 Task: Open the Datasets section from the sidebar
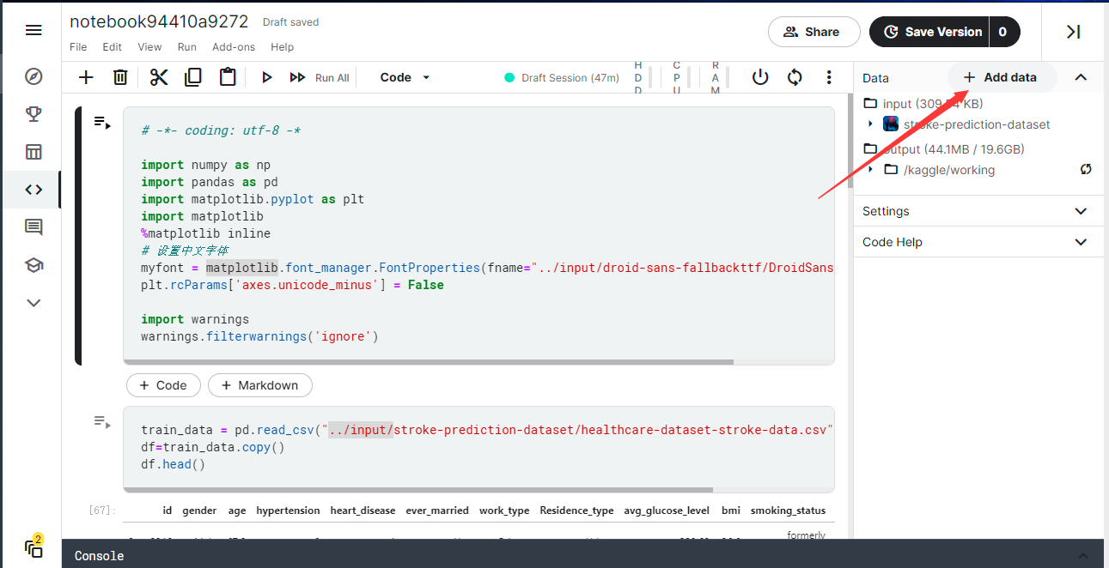point(33,151)
